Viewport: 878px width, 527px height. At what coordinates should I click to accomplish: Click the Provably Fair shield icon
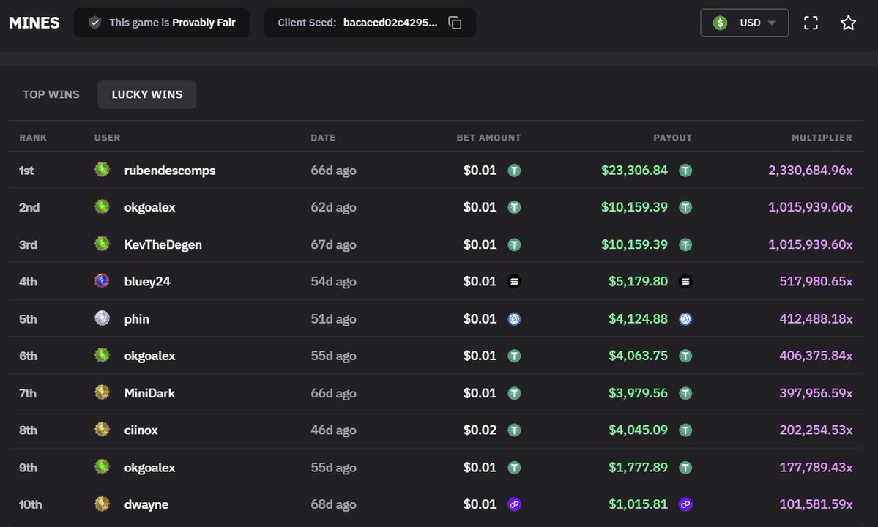[94, 23]
